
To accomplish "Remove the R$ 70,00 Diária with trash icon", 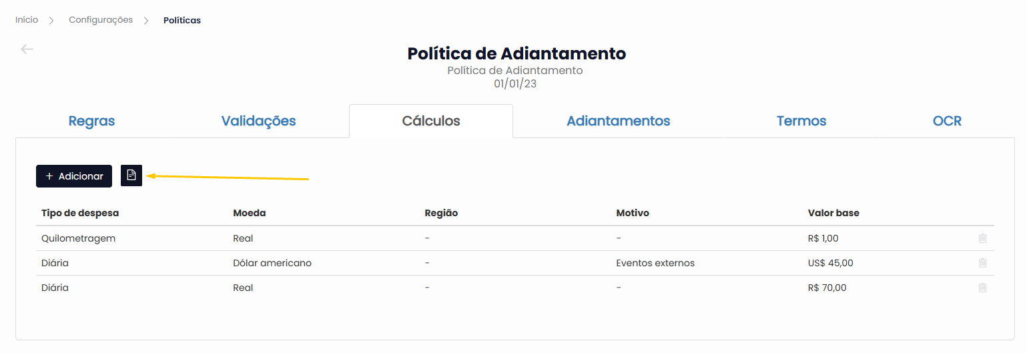I will (982, 288).
